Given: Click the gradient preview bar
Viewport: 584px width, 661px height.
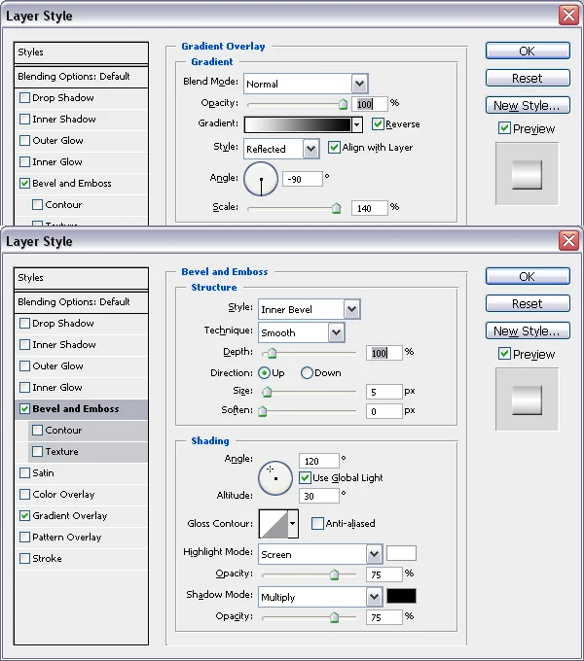Looking at the screenshot, I should tap(297, 124).
